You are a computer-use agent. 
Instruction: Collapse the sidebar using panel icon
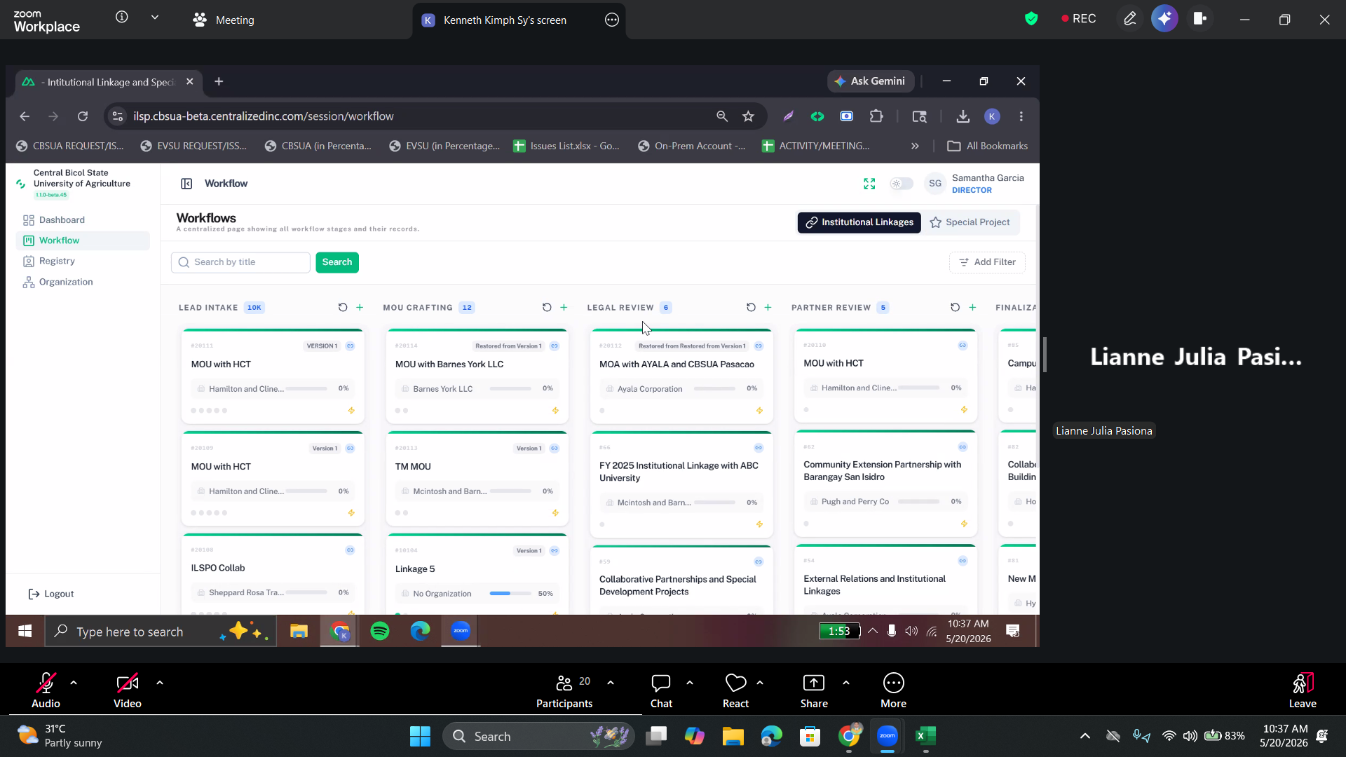pyautogui.click(x=186, y=184)
